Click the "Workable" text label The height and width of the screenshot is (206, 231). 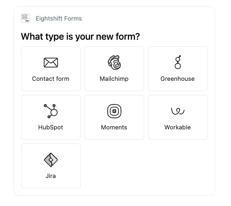click(178, 128)
